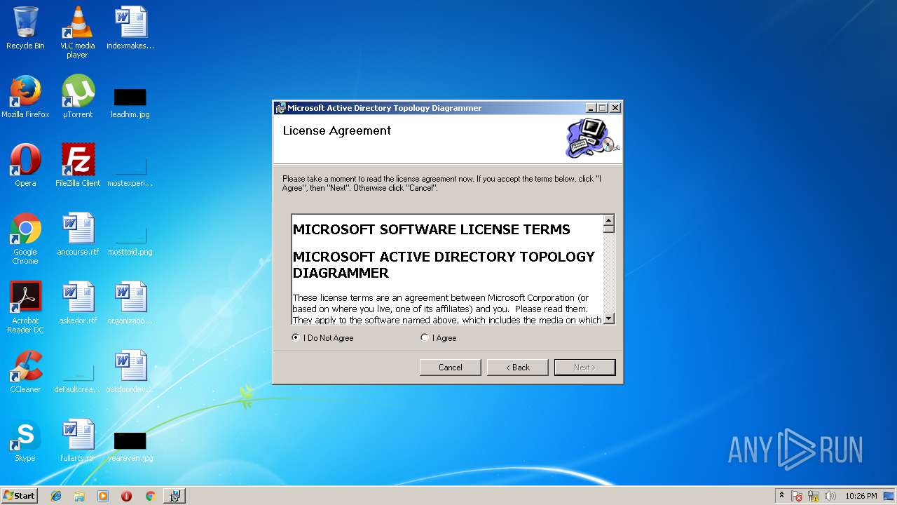Image resolution: width=897 pixels, height=505 pixels.
Task: Click the license agreement scrollbar thumb
Action: pyautogui.click(x=609, y=229)
